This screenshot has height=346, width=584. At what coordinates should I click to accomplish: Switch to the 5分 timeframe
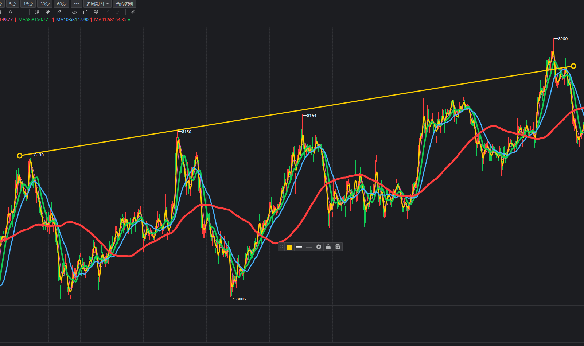pyautogui.click(x=12, y=4)
